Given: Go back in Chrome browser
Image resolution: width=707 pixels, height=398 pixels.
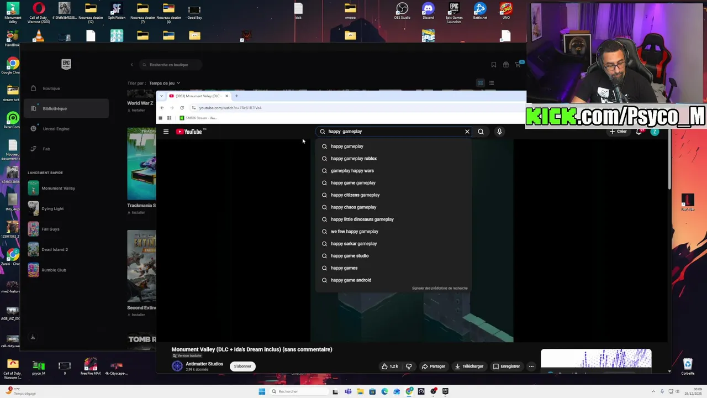Looking at the screenshot, I should tap(162, 108).
